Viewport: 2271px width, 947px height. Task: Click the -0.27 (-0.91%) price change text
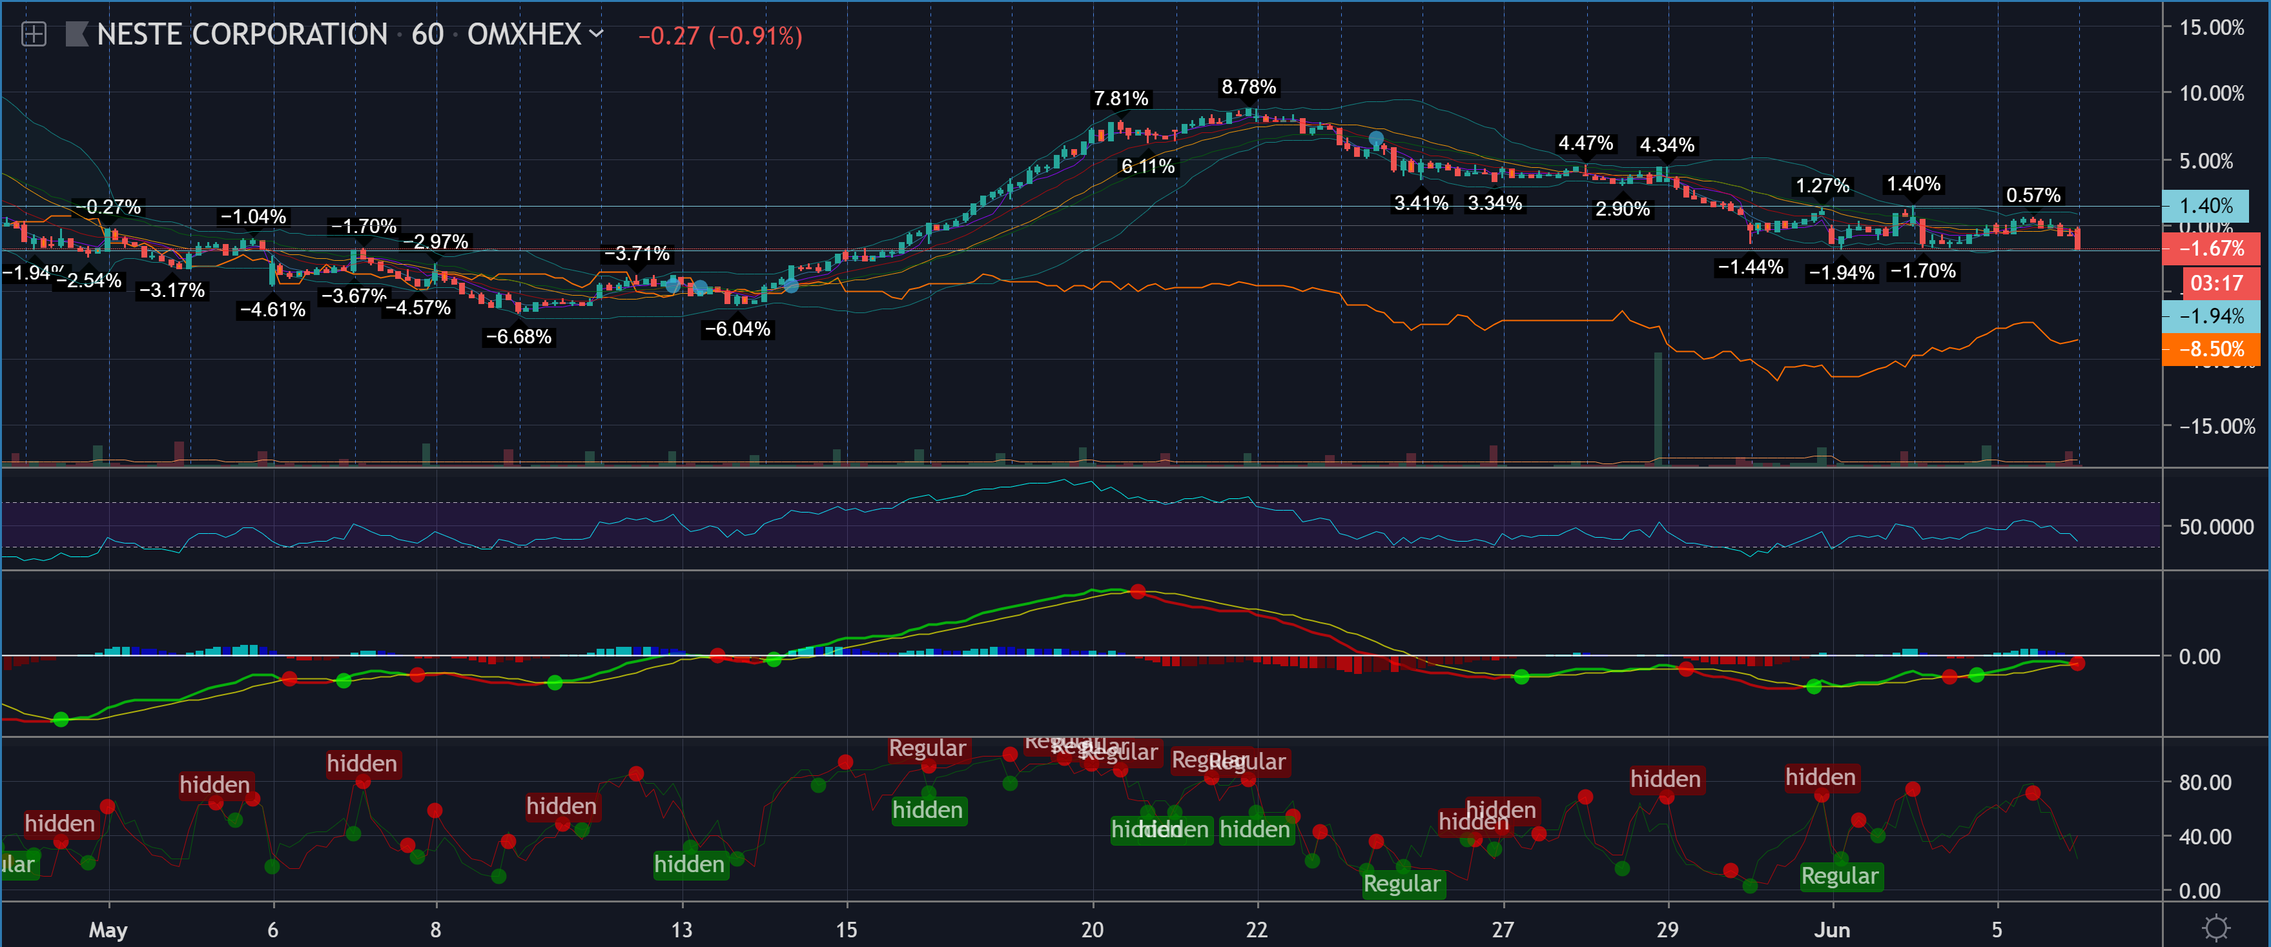(x=720, y=36)
